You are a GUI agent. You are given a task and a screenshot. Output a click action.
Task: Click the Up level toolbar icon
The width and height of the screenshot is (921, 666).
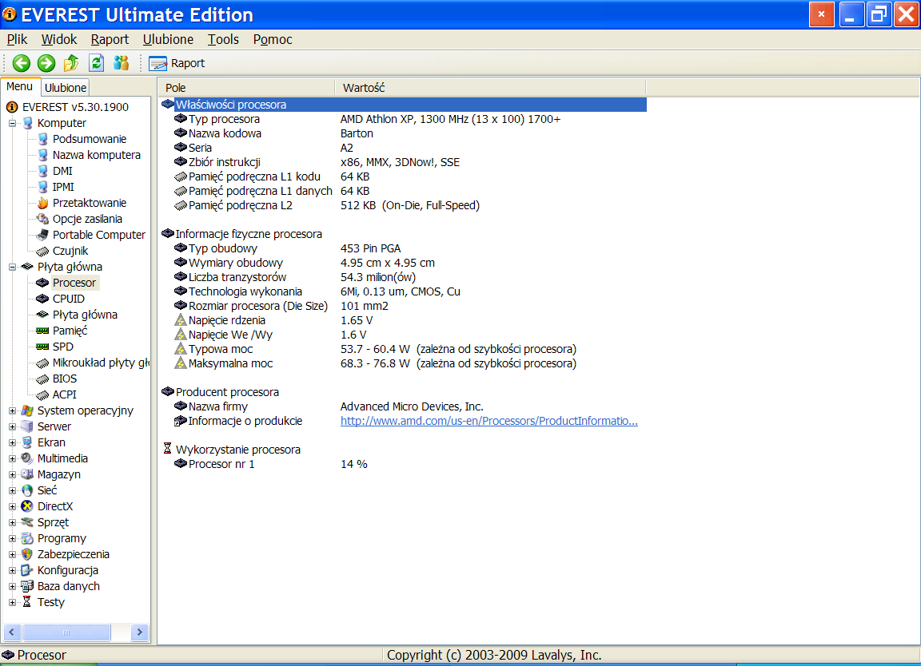(71, 63)
